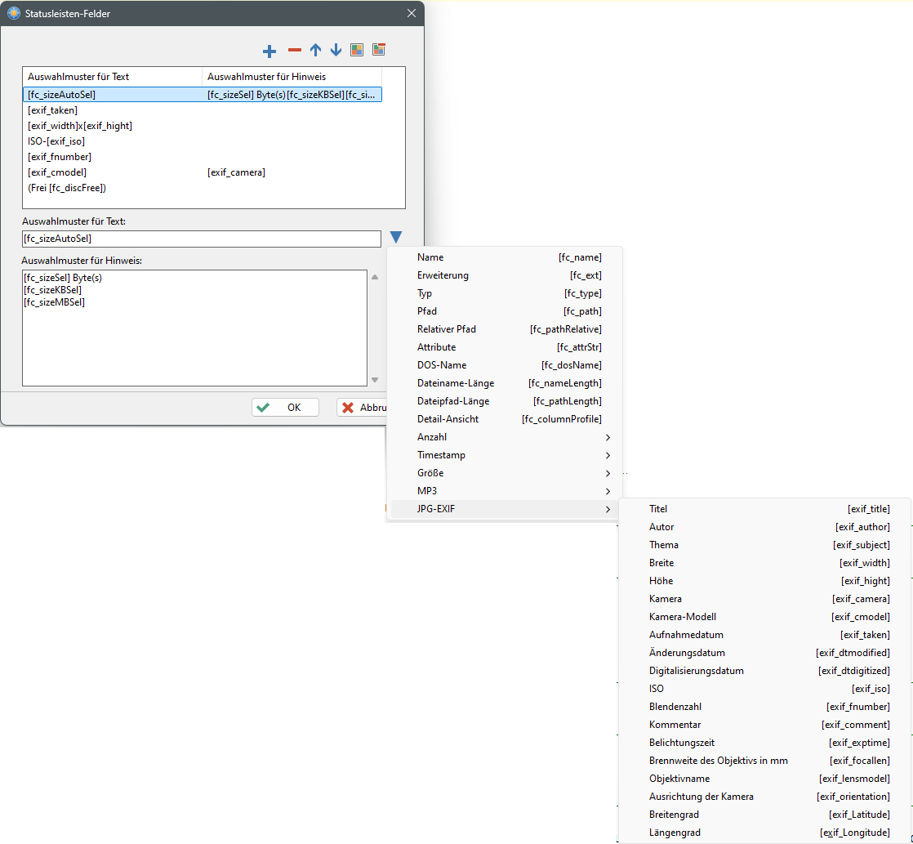The image size is (913, 844).
Task: Click the Auswahlmuster für Text input field
Action: coord(201,239)
